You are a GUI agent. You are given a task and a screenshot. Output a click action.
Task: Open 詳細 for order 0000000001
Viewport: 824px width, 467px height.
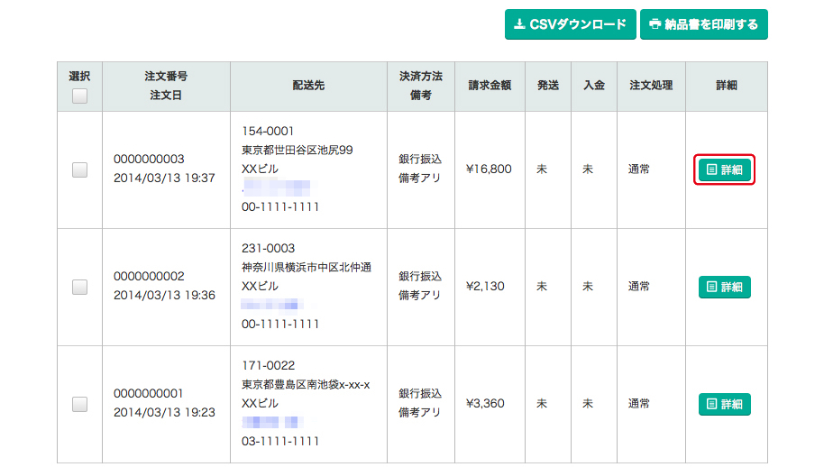click(724, 404)
